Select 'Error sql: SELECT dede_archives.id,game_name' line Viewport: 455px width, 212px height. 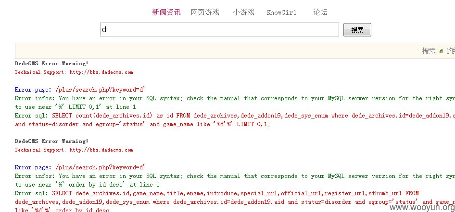click(217, 193)
